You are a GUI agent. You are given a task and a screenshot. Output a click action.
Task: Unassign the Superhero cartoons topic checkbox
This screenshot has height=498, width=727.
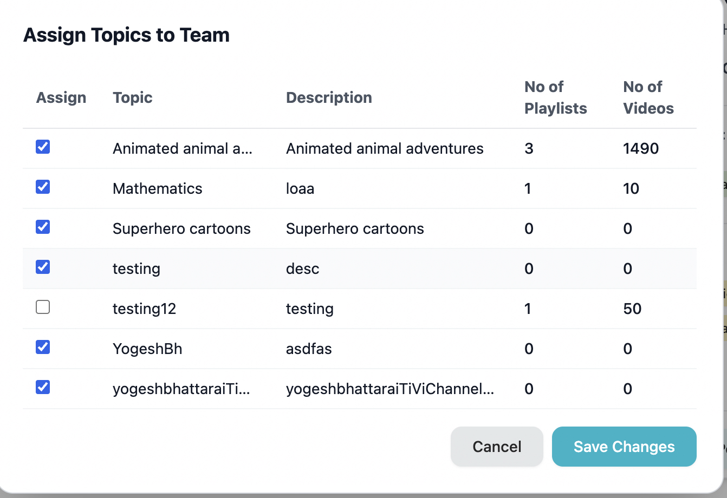[43, 227]
